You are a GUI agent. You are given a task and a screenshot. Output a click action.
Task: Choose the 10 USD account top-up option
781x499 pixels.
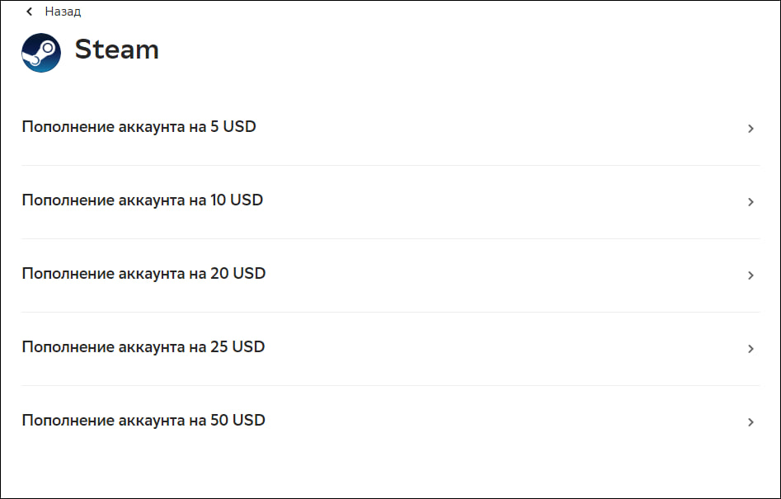pos(142,200)
